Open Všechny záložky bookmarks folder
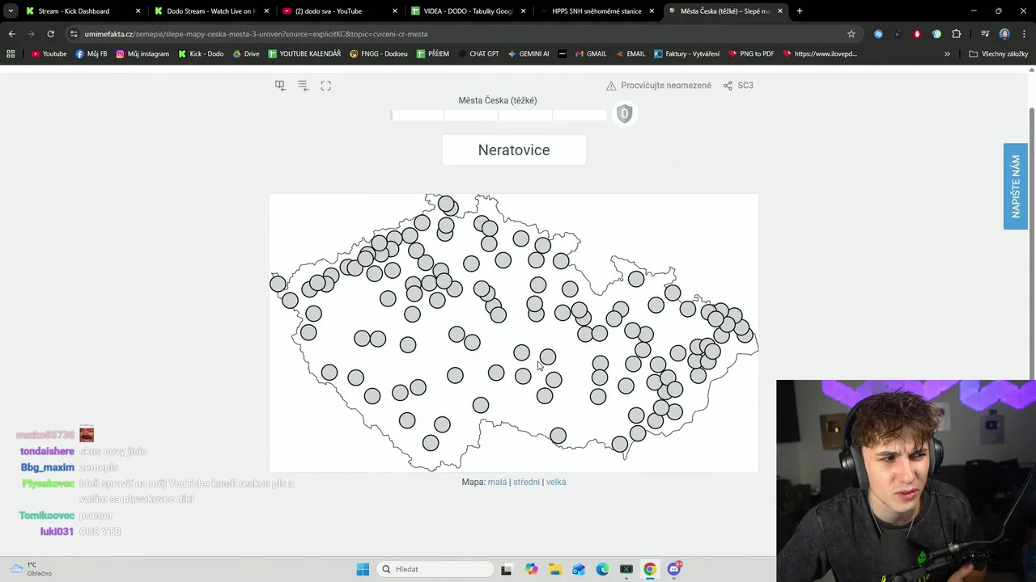This screenshot has width=1036, height=582. coord(998,54)
